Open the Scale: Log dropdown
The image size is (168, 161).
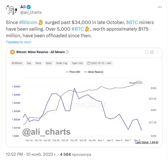coord(62,63)
